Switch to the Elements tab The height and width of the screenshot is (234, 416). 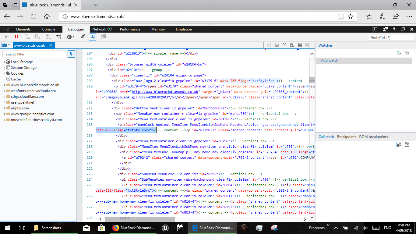coord(23,29)
